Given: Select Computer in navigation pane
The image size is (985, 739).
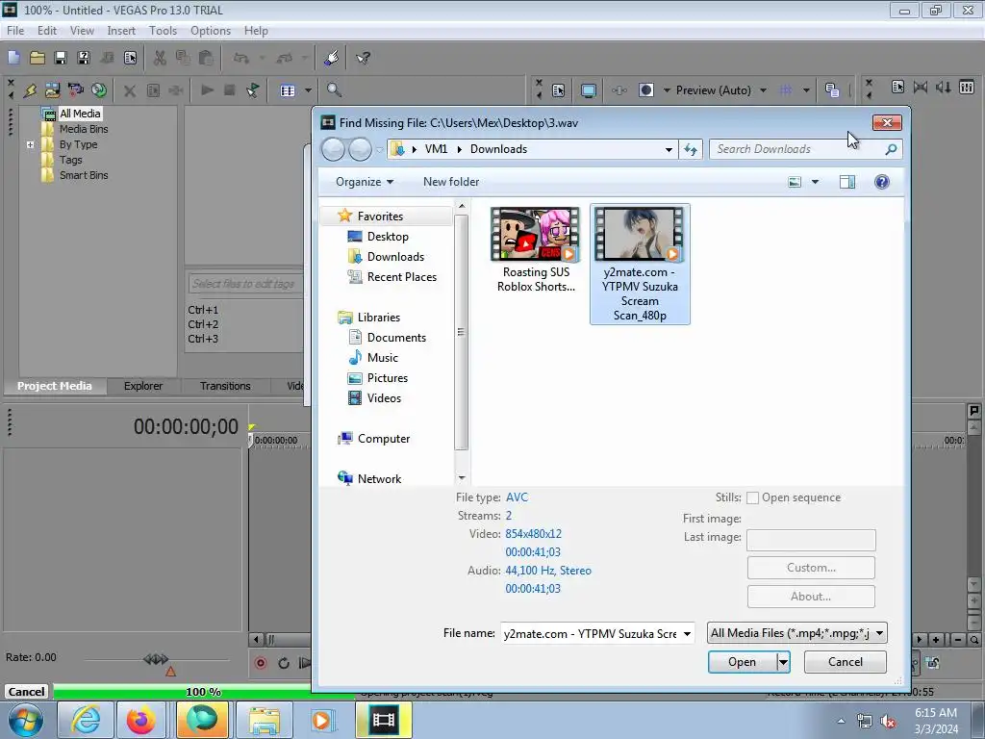Looking at the screenshot, I should pyautogui.click(x=383, y=439).
